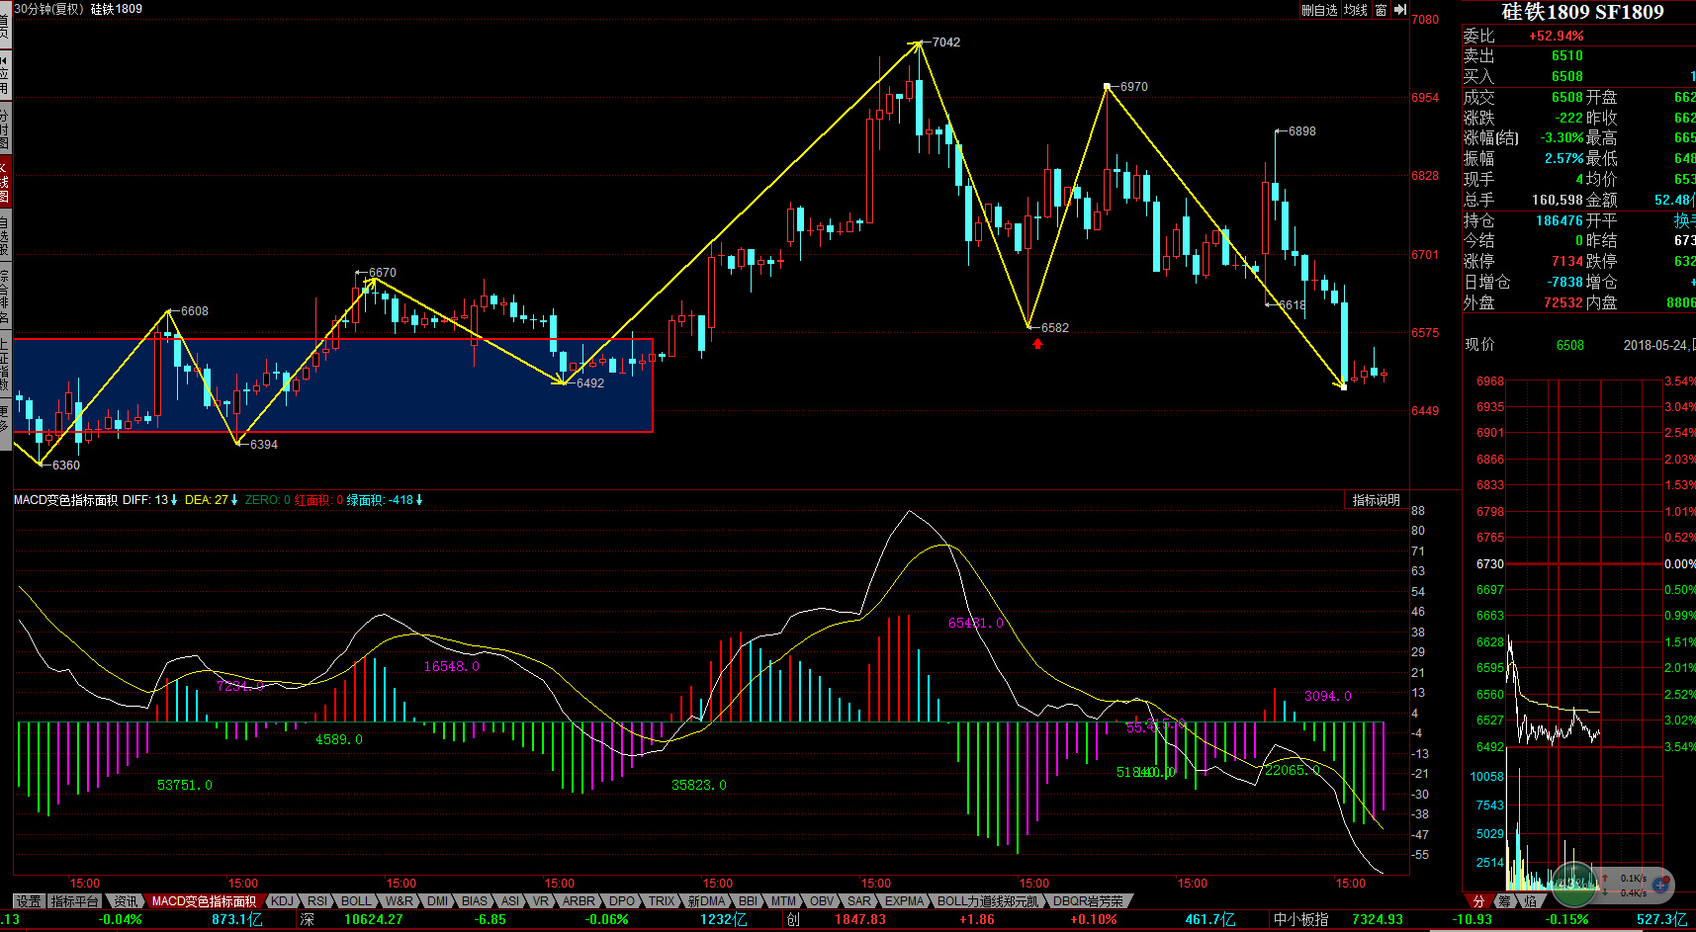This screenshot has height=932, width=1696.
Task: Select the DBQR岩芳荣 indicator tab
Action: click(x=1088, y=901)
